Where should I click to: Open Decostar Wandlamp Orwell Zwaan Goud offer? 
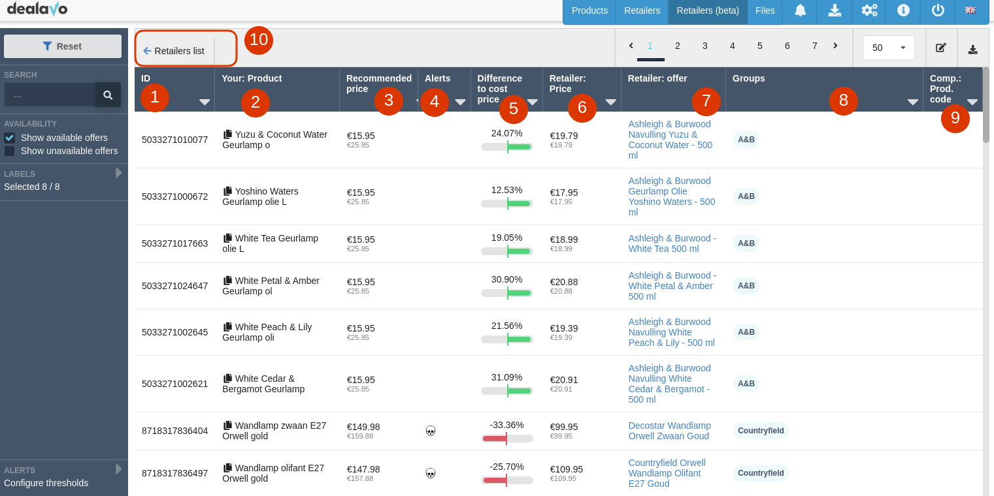[670, 431]
